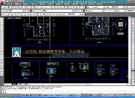Click the Undo arrow icon
Viewport: 135px width, 98px height.
pyautogui.click(x=42, y=7)
